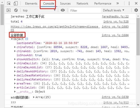Image resolution: width=140 pixels, height=108 pixels.
Task: Focus the console Filter input
Action: click(x=85, y=10)
